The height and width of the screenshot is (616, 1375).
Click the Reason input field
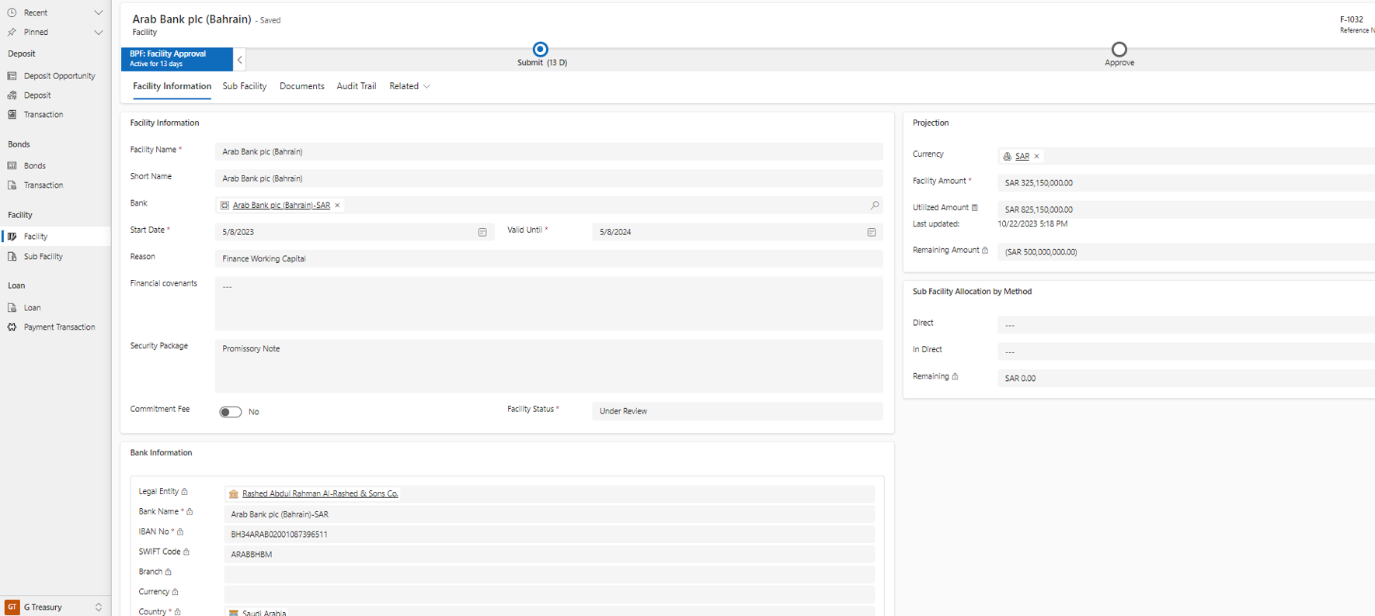click(548, 259)
